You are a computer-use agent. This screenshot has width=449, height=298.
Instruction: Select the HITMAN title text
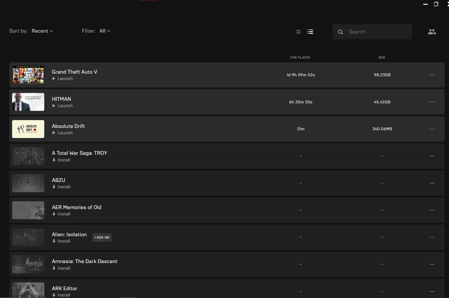coord(61,99)
